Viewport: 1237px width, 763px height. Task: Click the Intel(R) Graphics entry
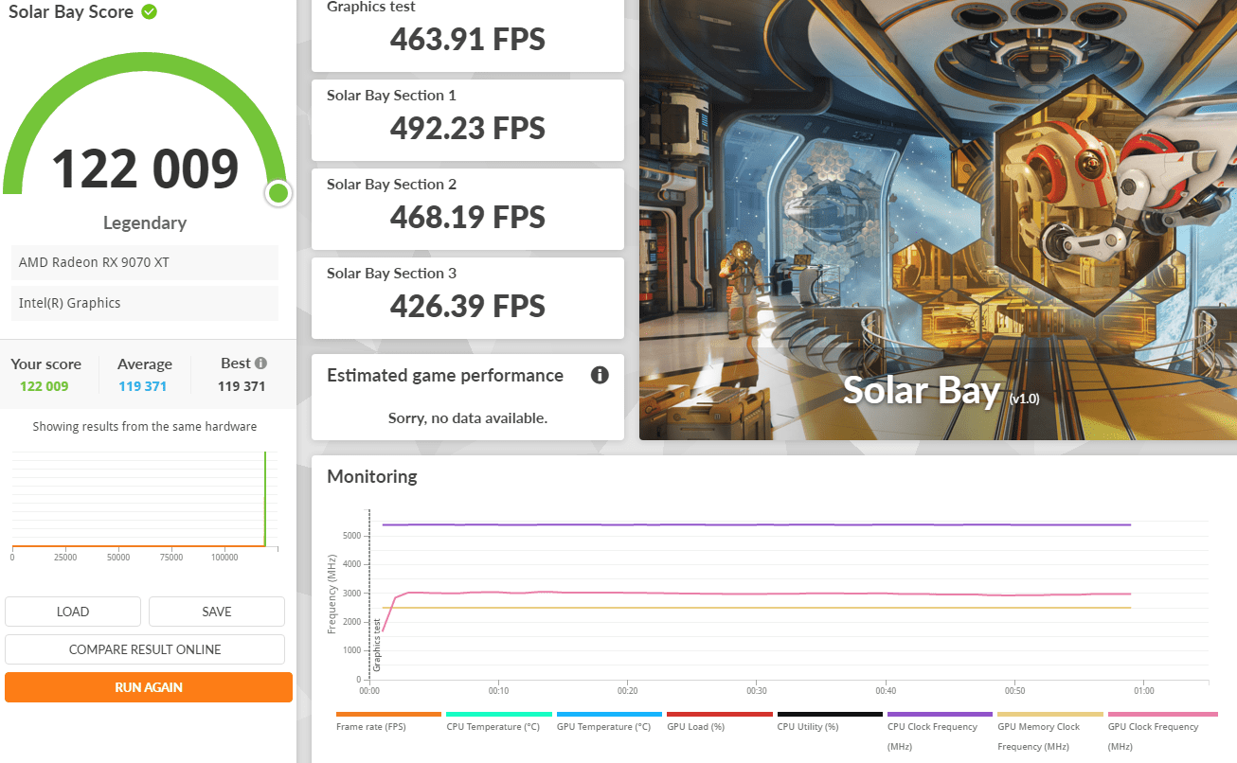(x=145, y=304)
